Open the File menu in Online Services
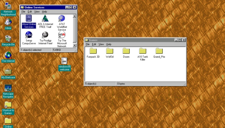The height and width of the screenshot is (128, 225). click(x=23, y=12)
